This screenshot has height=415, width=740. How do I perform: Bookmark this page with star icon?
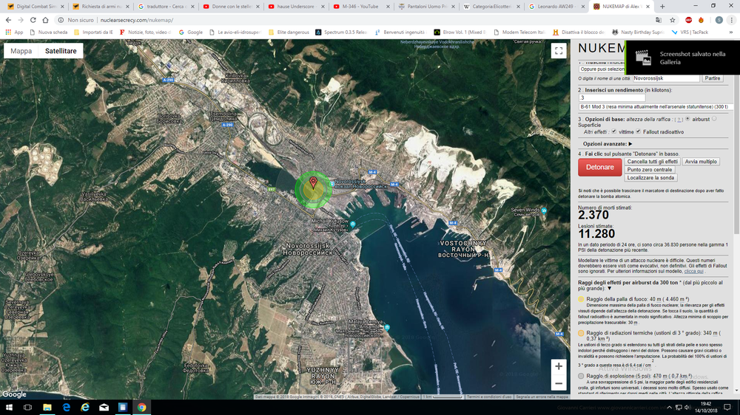point(673,20)
